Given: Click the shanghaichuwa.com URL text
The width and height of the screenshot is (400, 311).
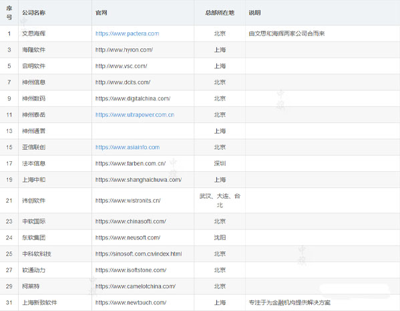Looking at the screenshot, I should click(x=138, y=180).
